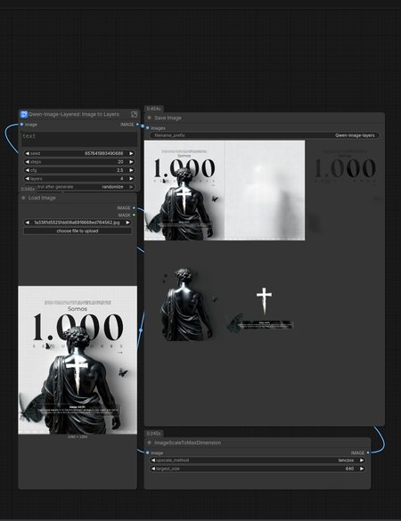This screenshot has height=521, width=401.
Task: Expand the Qwen-Image-Layered subgraph via corner icon
Action: point(134,114)
